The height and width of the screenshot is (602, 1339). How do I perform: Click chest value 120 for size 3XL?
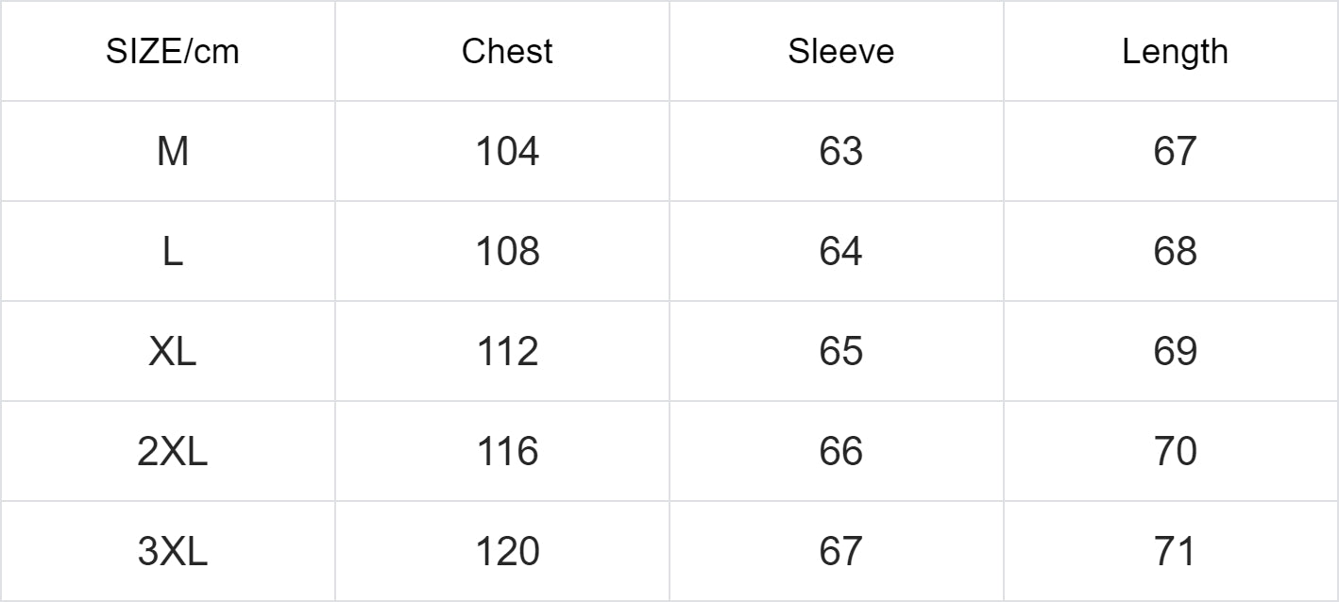[x=507, y=551]
